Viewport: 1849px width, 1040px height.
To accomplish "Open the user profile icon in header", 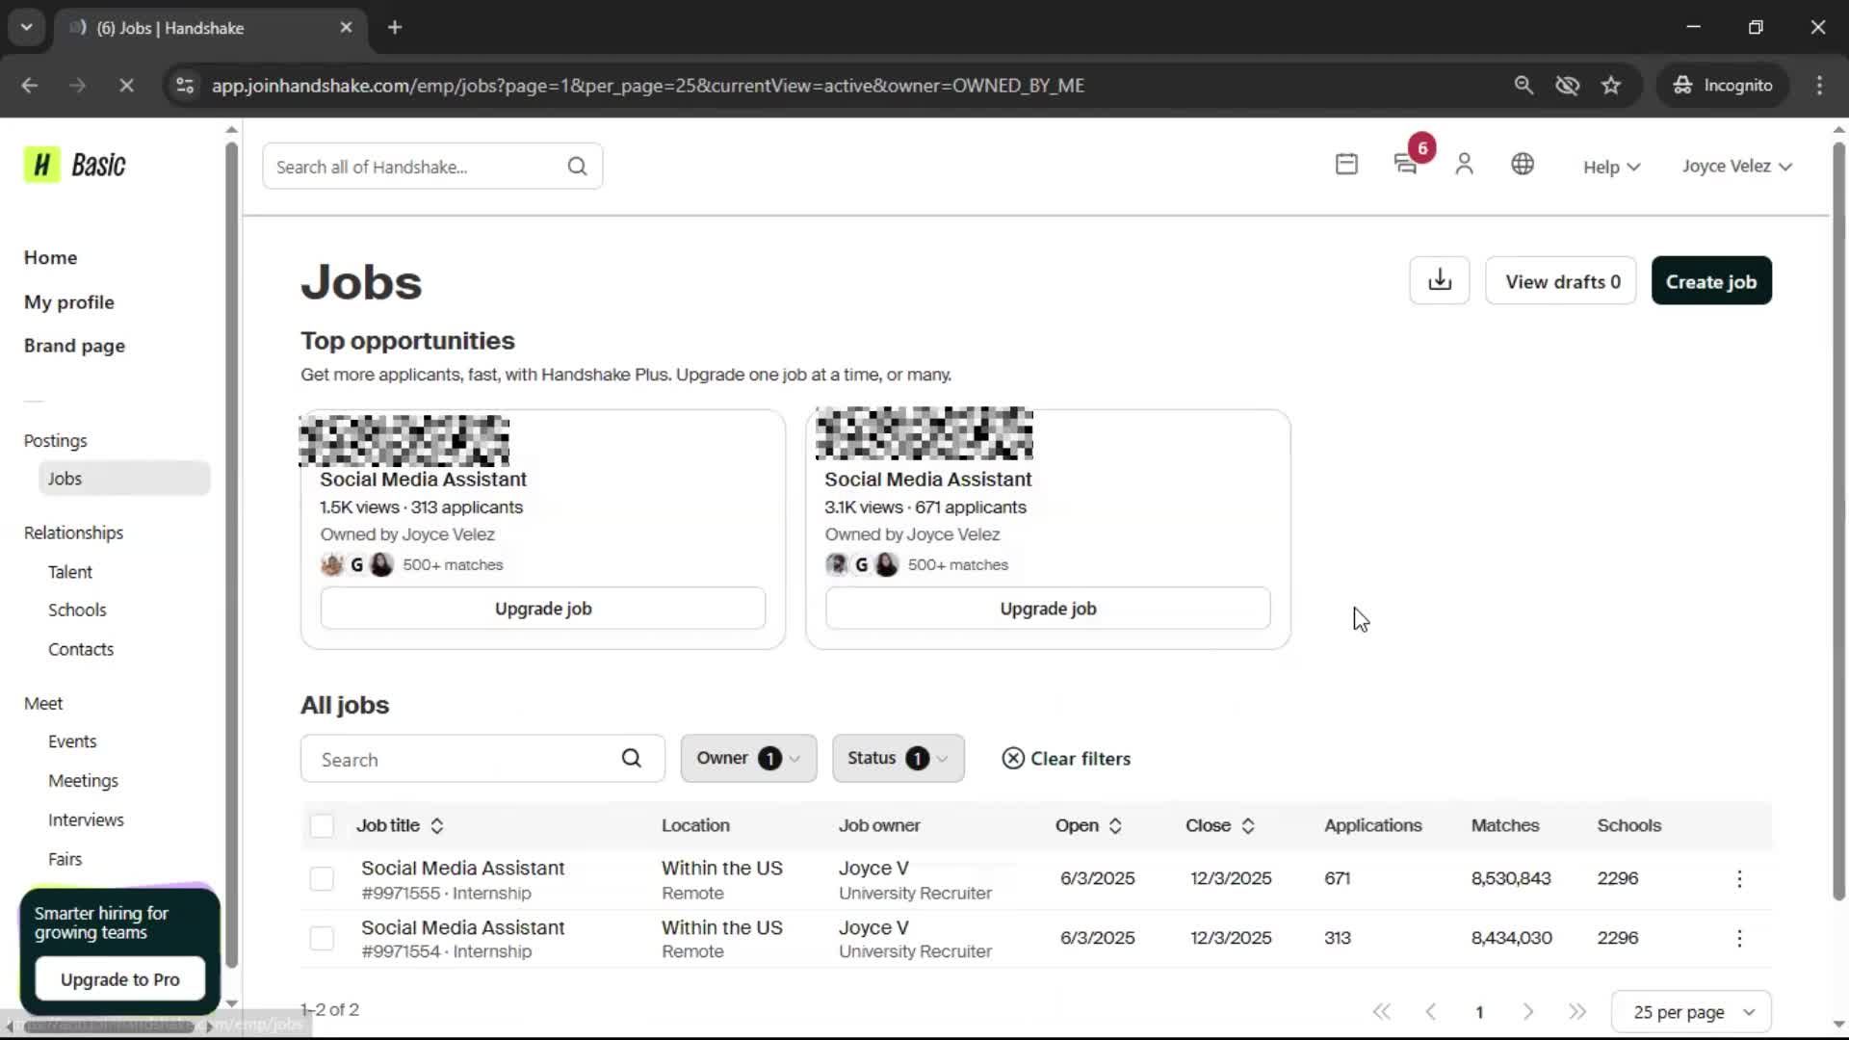I will (1464, 165).
